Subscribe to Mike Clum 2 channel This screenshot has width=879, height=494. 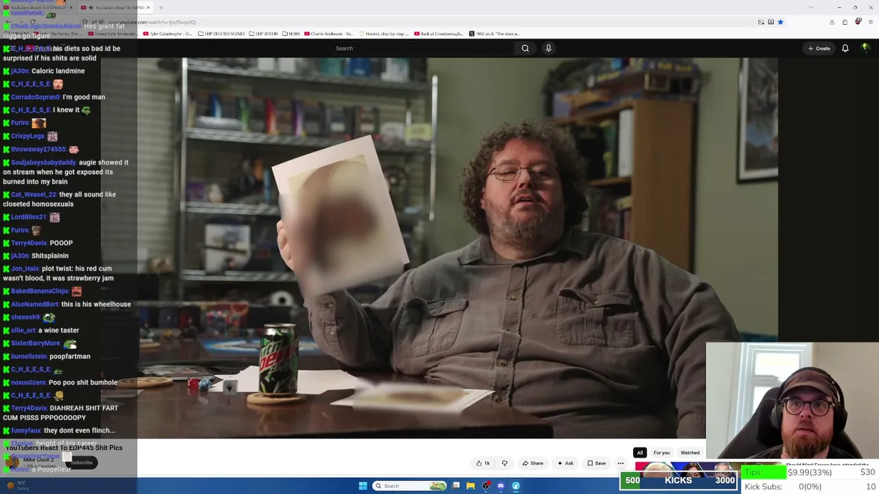click(81, 462)
